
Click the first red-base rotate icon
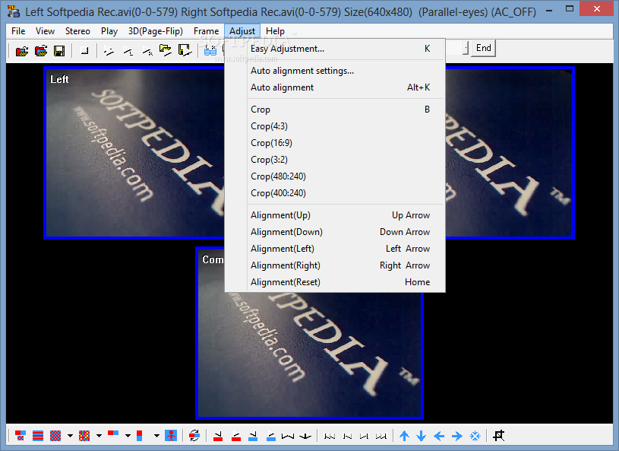(217, 436)
